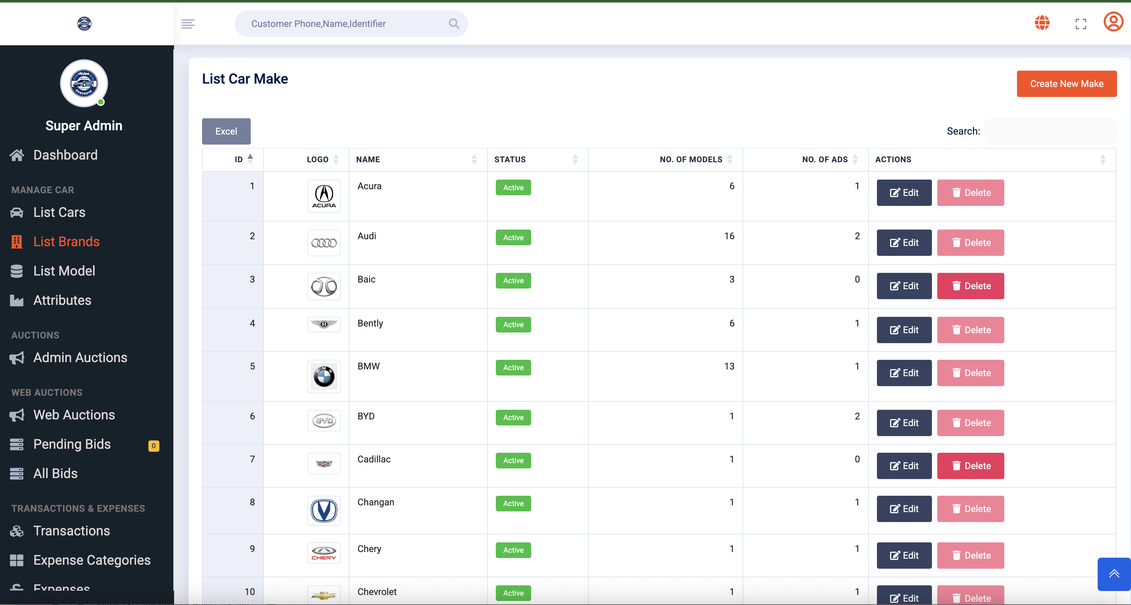
Task: Click the search magnifier icon
Action: [x=453, y=24]
